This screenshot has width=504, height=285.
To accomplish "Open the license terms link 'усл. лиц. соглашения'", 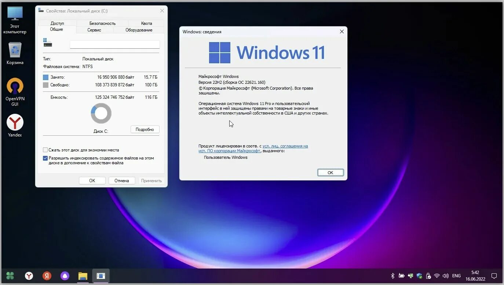I will tap(285, 146).
